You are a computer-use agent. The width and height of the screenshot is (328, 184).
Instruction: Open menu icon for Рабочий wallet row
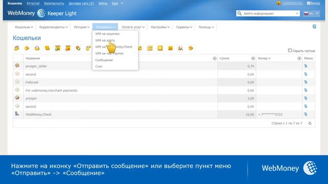(x=305, y=82)
